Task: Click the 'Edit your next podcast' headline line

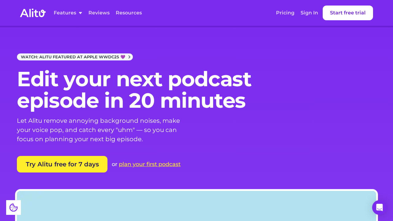Action: tap(134, 79)
